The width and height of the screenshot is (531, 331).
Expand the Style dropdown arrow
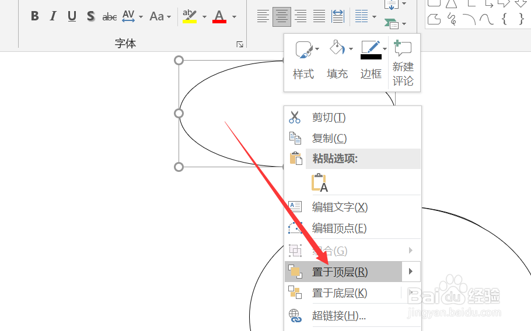(317, 49)
